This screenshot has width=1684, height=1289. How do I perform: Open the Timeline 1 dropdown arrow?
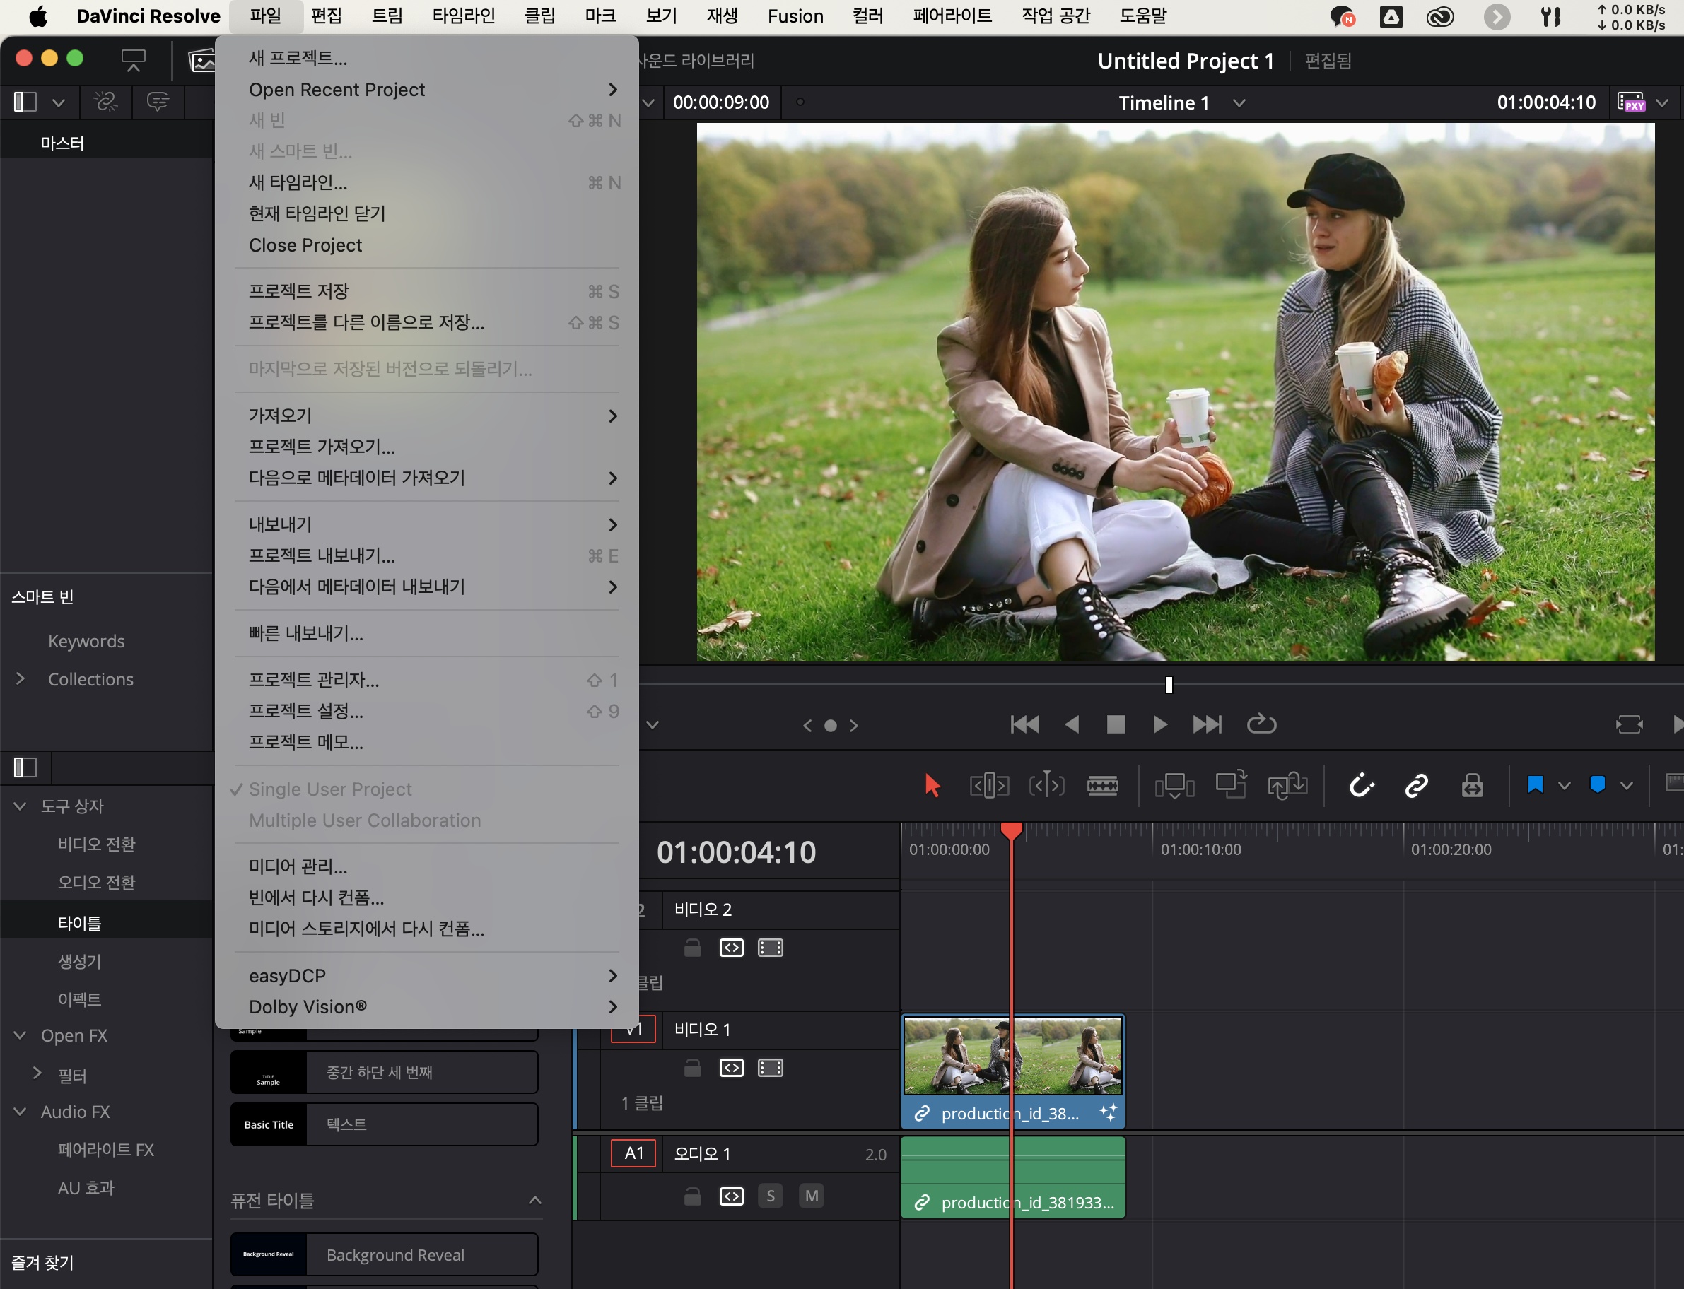click(1239, 102)
